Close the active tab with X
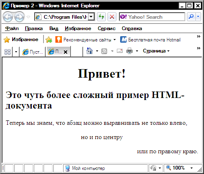This screenshot has width=204, height=174. click(66, 52)
